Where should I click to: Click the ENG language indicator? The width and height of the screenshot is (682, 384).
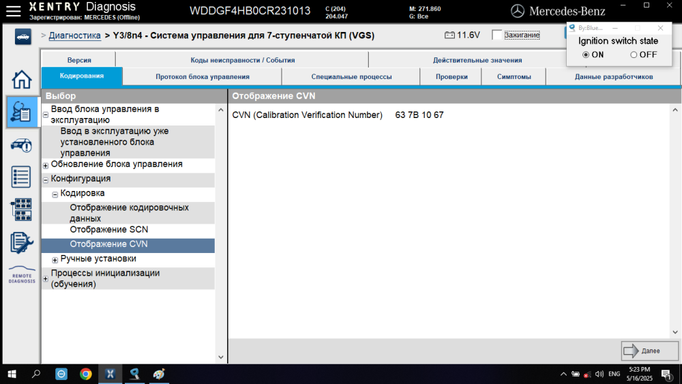tap(614, 374)
